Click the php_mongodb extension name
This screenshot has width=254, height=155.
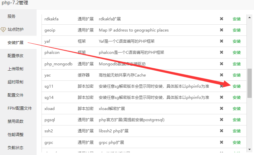pyautogui.click(x=58, y=64)
